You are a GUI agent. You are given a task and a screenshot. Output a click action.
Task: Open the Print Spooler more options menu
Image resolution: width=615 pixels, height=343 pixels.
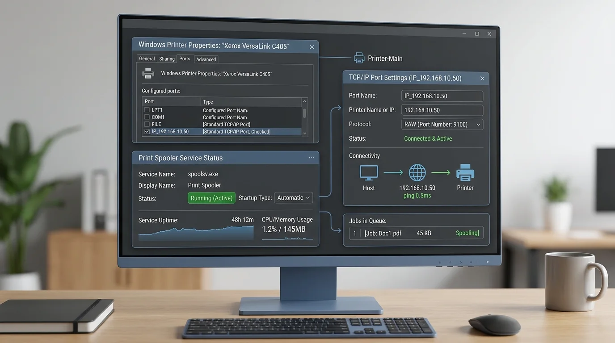click(x=312, y=158)
